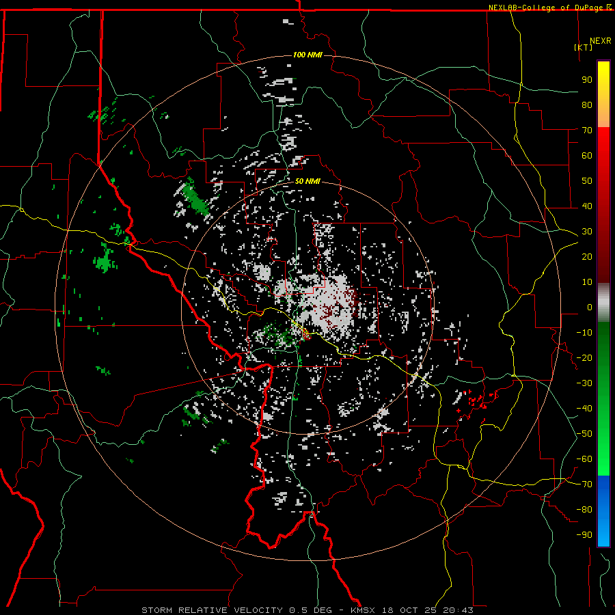Select the positive 30 value on velocity scale
This screenshot has height=615, width=615.
(x=587, y=232)
